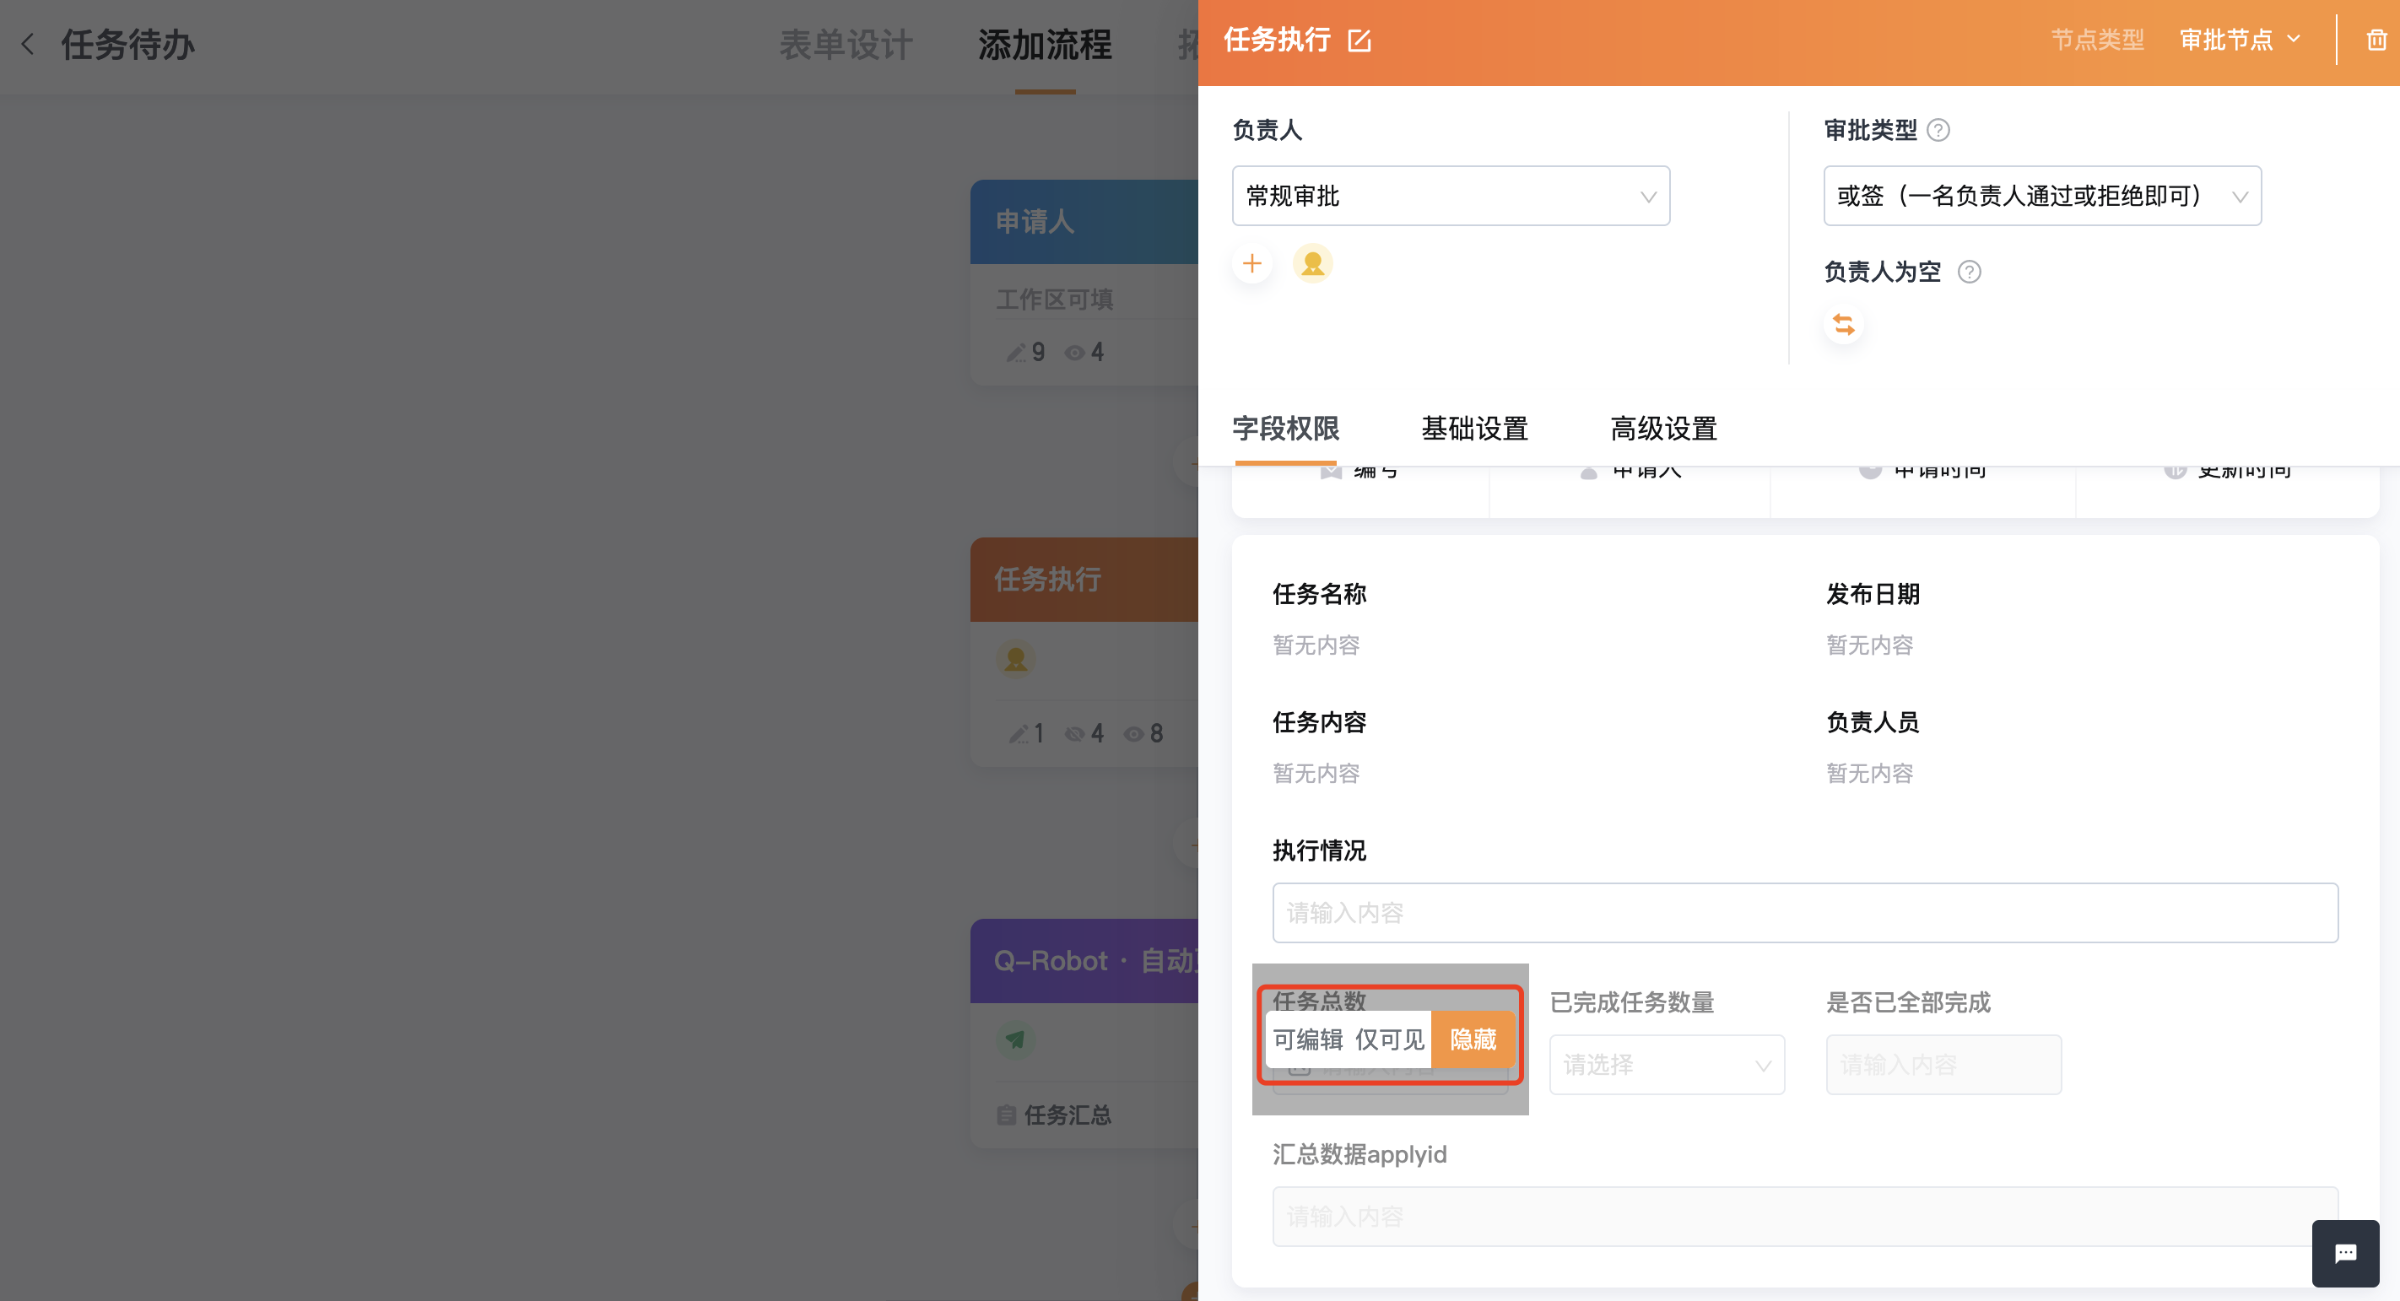The image size is (2400, 1301).
Task: Edit the 任务执行 node name
Action: click(x=1359, y=40)
